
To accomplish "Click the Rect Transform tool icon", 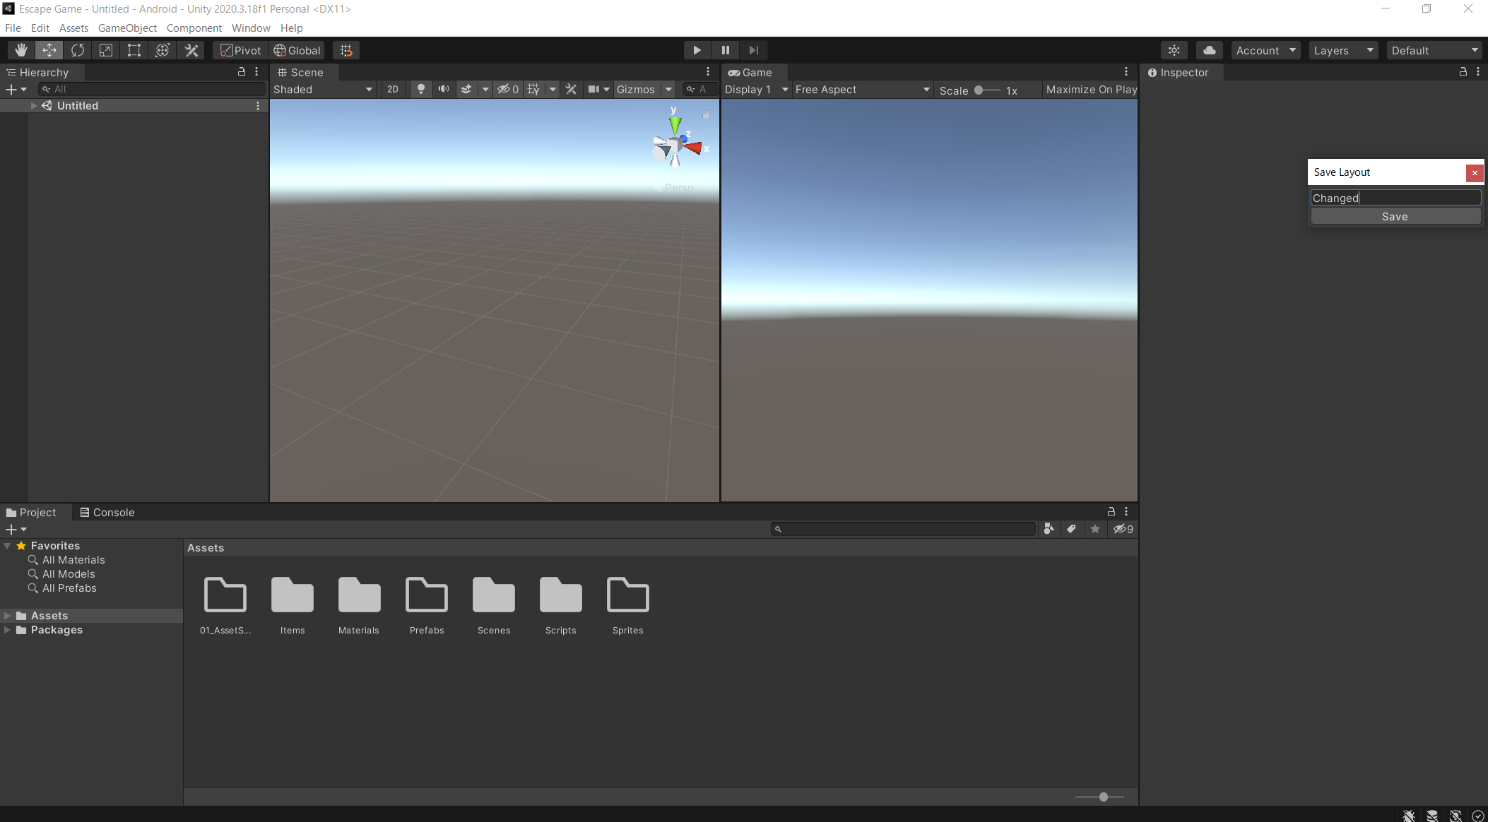I will (x=131, y=49).
